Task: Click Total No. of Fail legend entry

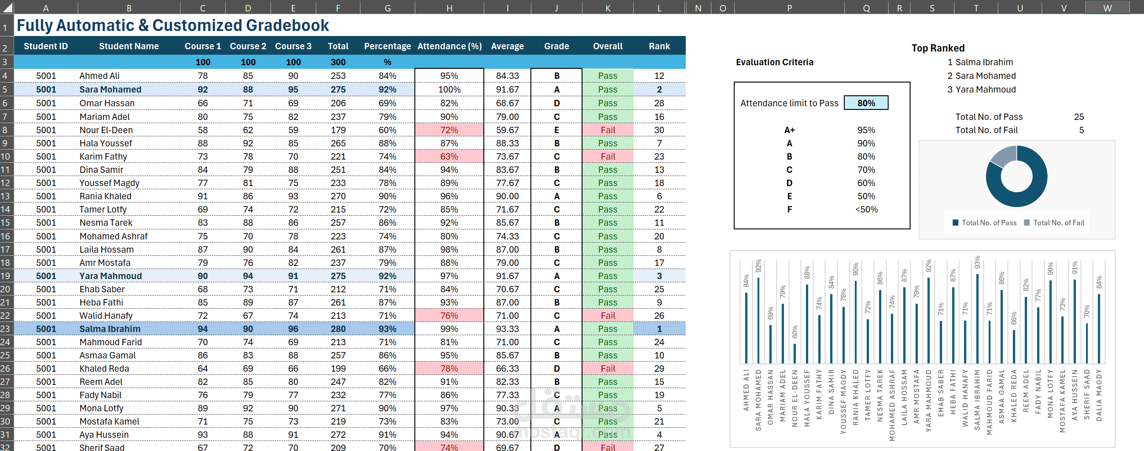Action: tap(1054, 223)
